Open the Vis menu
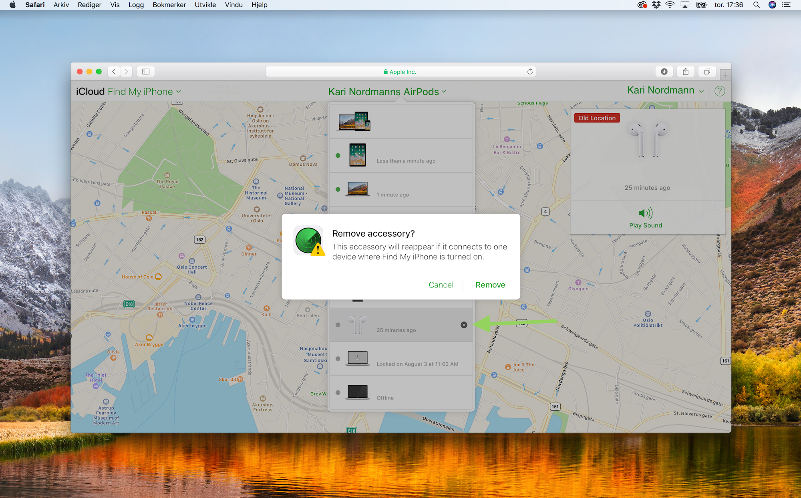 point(115,5)
